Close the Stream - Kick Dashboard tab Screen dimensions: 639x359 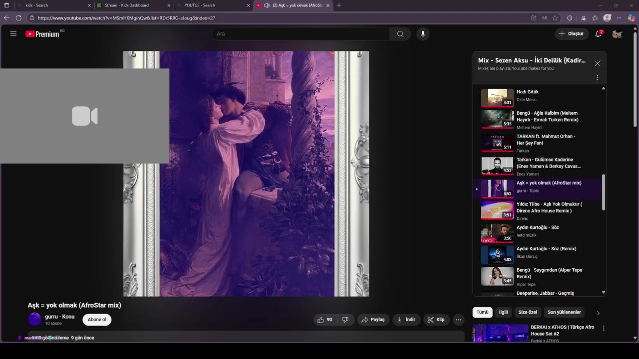coord(169,5)
